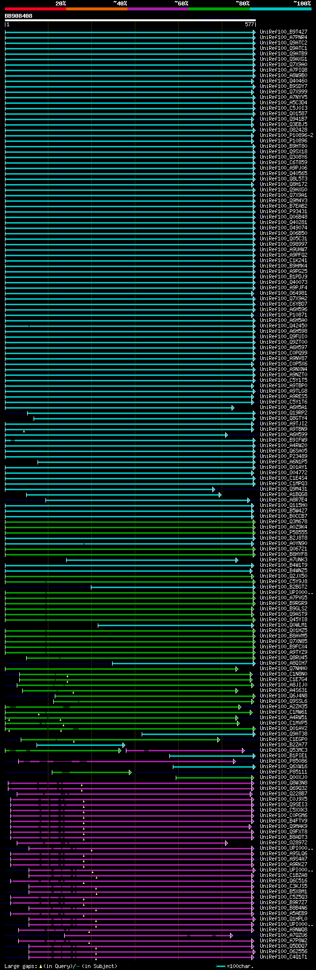The height and width of the screenshot is (970, 316).
Task: Click hit name UniRef100_O28972
Action: click(x=283, y=842)
